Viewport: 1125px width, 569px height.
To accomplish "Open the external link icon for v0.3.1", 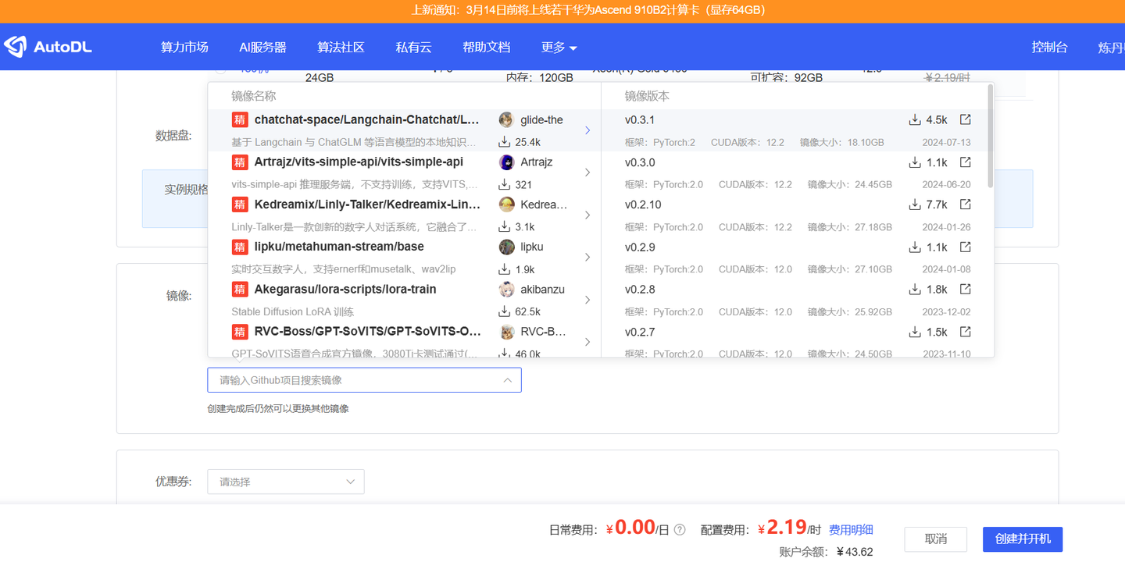I will pyautogui.click(x=965, y=119).
